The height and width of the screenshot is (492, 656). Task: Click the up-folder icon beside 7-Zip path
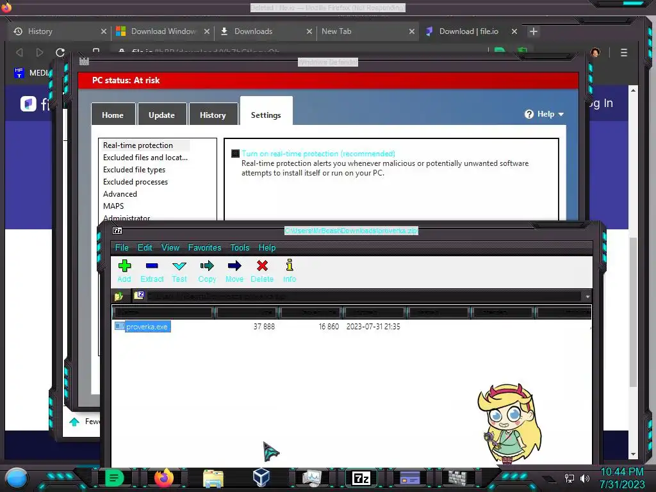pyautogui.click(x=119, y=296)
